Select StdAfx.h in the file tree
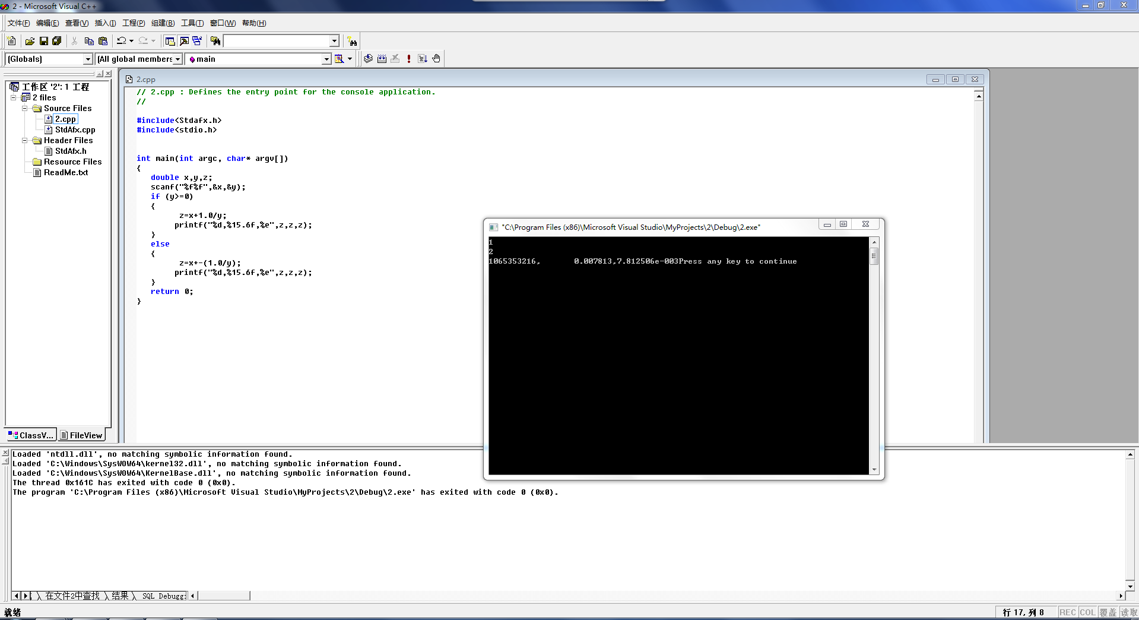The height and width of the screenshot is (620, 1139). pyautogui.click(x=71, y=151)
